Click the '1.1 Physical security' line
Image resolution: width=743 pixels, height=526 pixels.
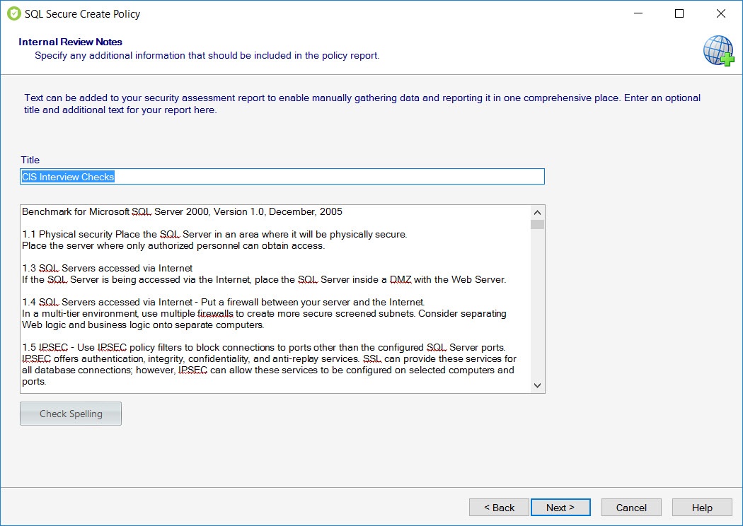[x=214, y=234]
